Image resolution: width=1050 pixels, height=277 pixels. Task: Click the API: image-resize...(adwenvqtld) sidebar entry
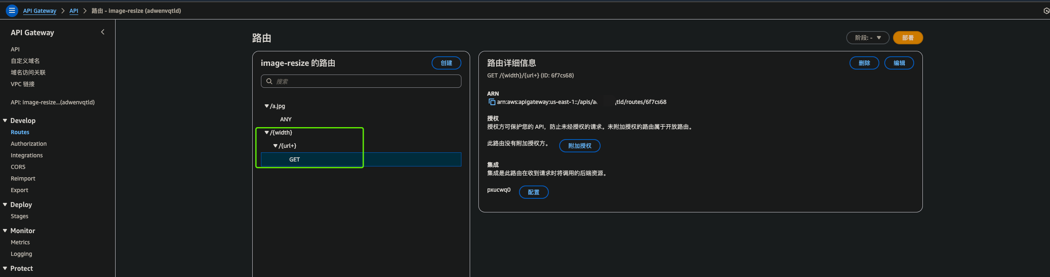click(53, 102)
